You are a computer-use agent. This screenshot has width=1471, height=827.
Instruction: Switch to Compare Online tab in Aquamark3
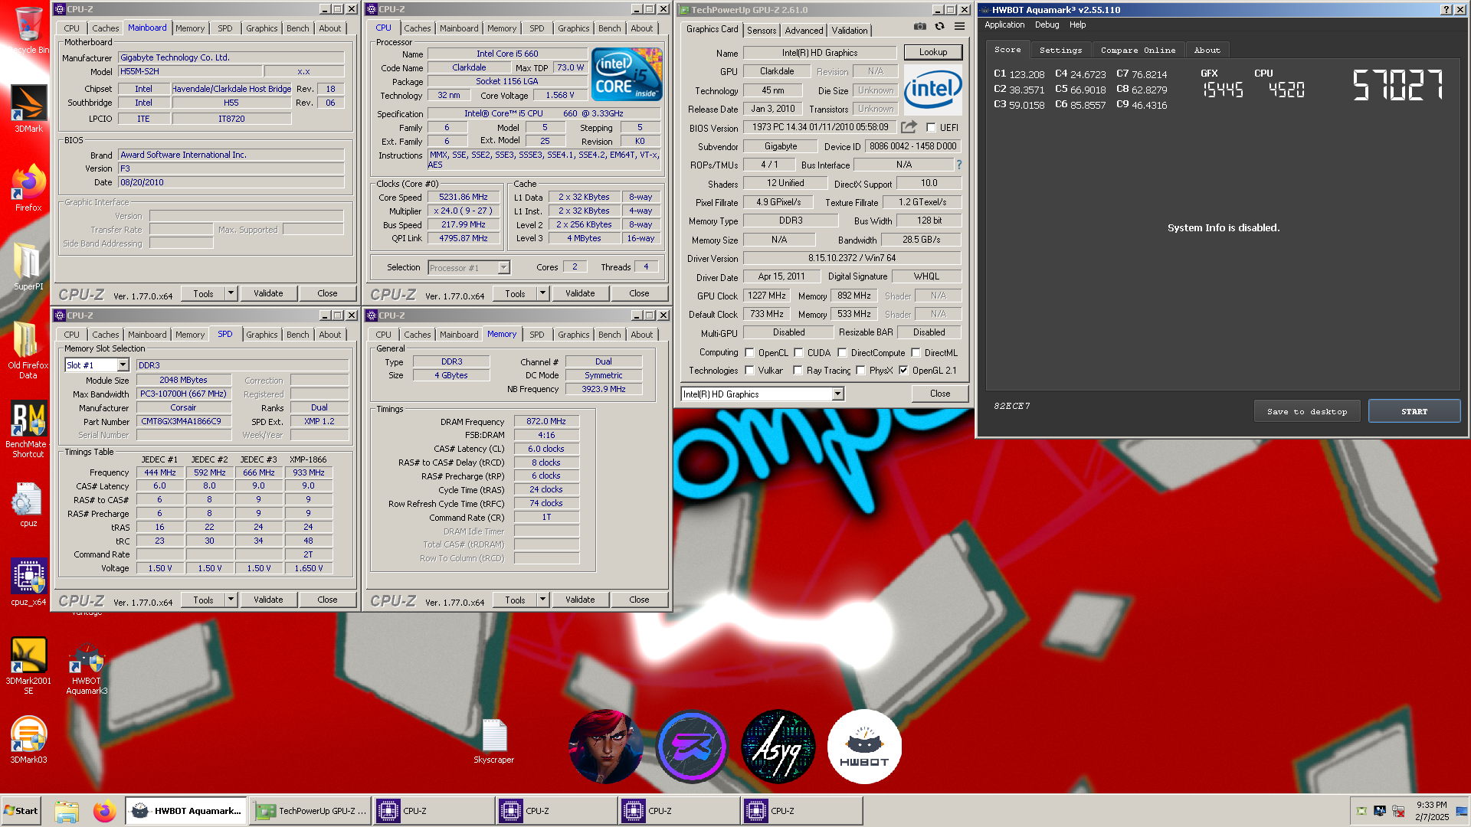click(x=1138, y=50)
